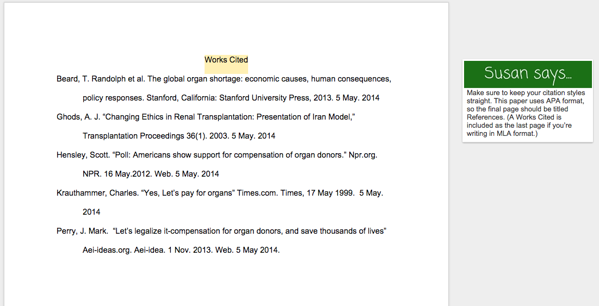Click Aei-ideas.org in the last citation

tap(107, 250)
